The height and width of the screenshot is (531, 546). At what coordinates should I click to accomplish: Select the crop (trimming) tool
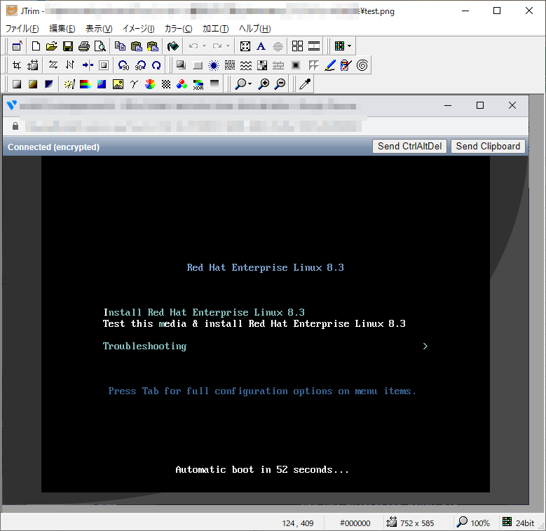click(x=17, y=65)
